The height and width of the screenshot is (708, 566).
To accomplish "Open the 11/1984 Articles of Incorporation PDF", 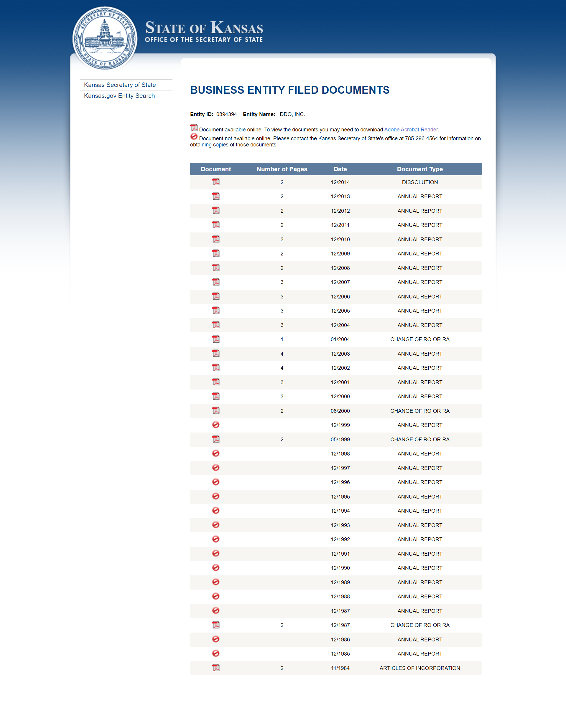I will [215, 668].
